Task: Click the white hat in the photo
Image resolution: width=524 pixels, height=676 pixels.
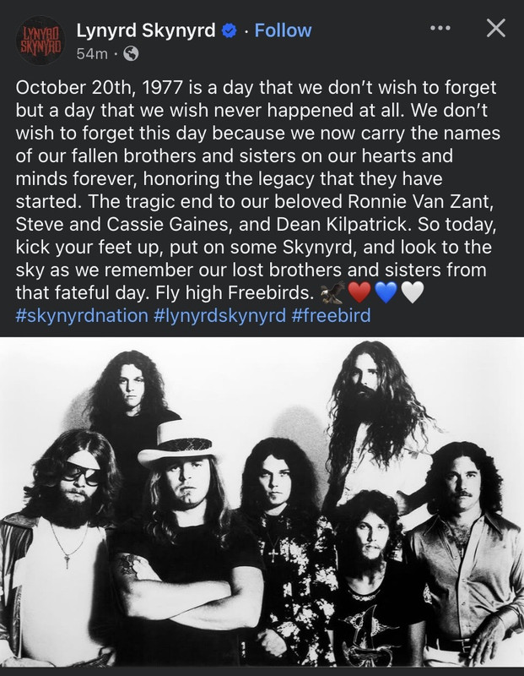Action: click(177, 445)
